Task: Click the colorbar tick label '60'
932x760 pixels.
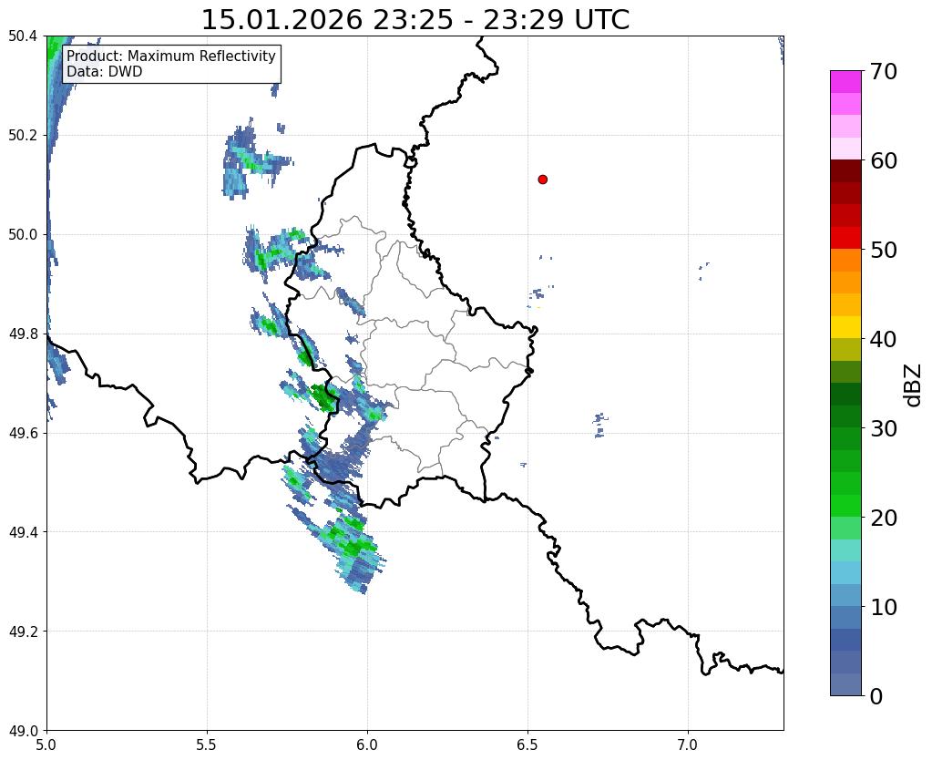Action: (x=883, y=160)
